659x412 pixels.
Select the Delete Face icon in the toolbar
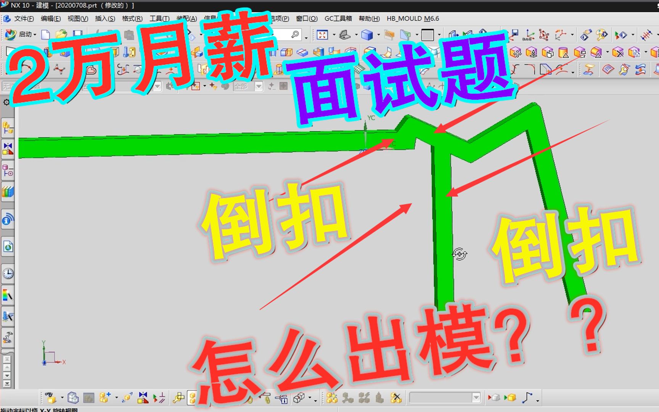click(x=617, y=52)
